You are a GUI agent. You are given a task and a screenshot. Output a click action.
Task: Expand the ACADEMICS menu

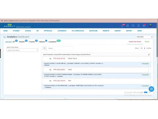pos(63,31)
